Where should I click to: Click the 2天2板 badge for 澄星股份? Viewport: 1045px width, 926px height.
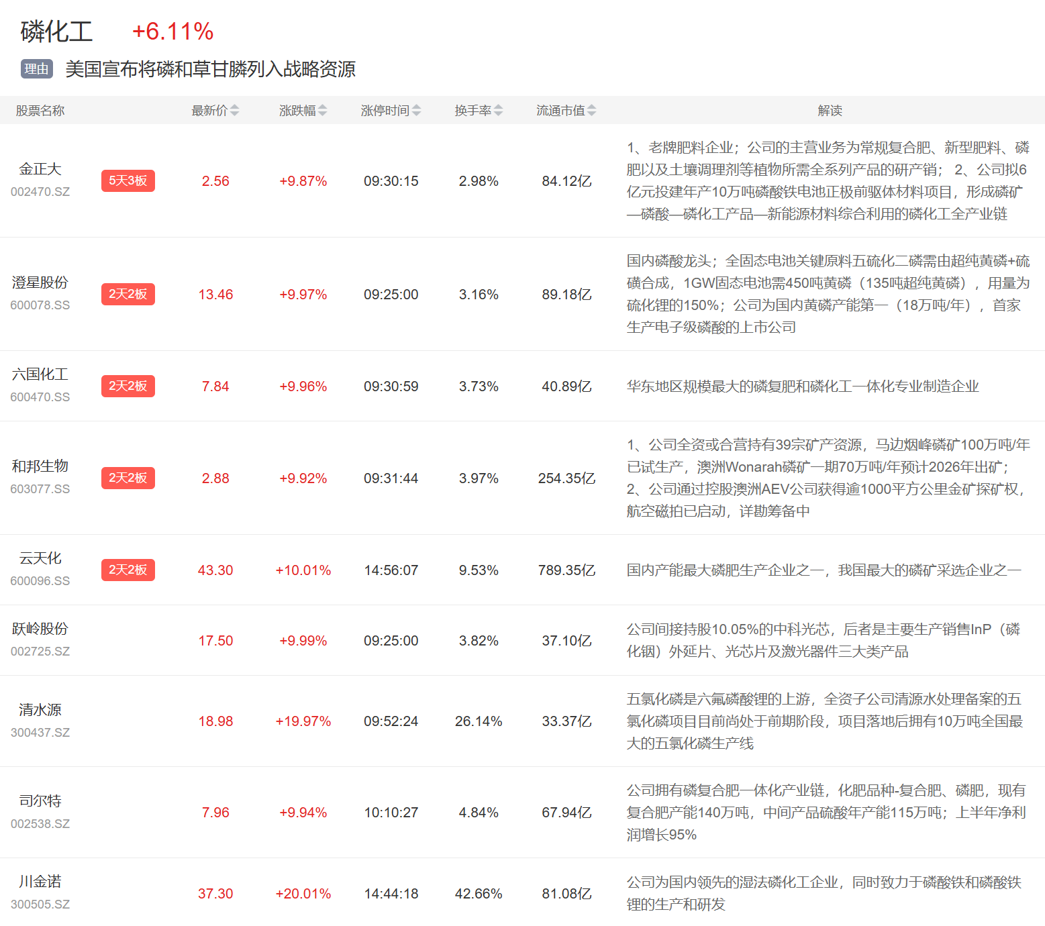click(x=128, y=295)
